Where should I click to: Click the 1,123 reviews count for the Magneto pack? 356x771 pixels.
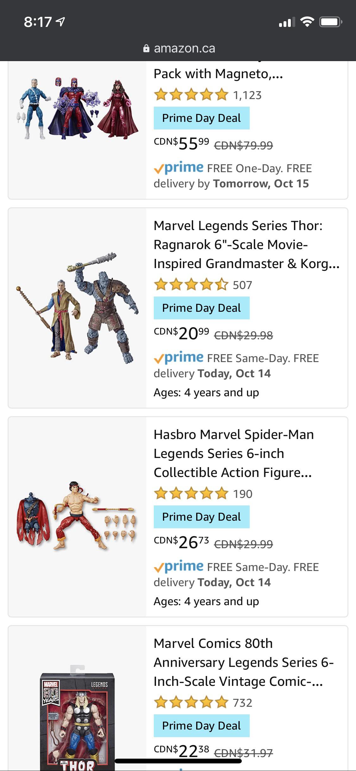pyautogui.click(x=247, y=96)
